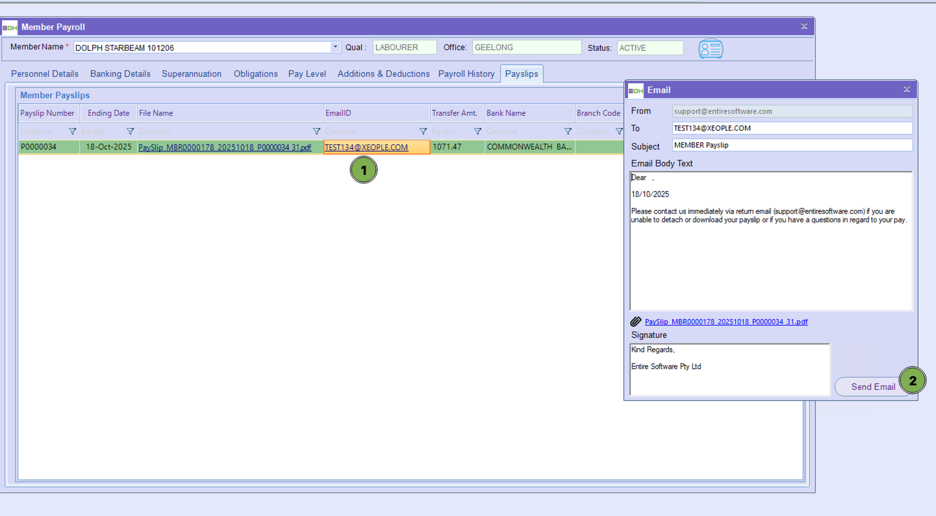This screenshot has width=936, height=516.
Task: Click filter icon in File Name column
Action: click(316, 131)
